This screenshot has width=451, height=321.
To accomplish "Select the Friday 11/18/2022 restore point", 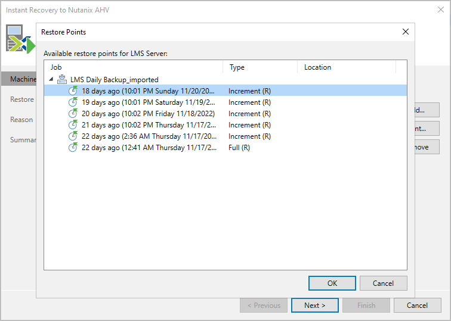I will [x=148, y=113].
